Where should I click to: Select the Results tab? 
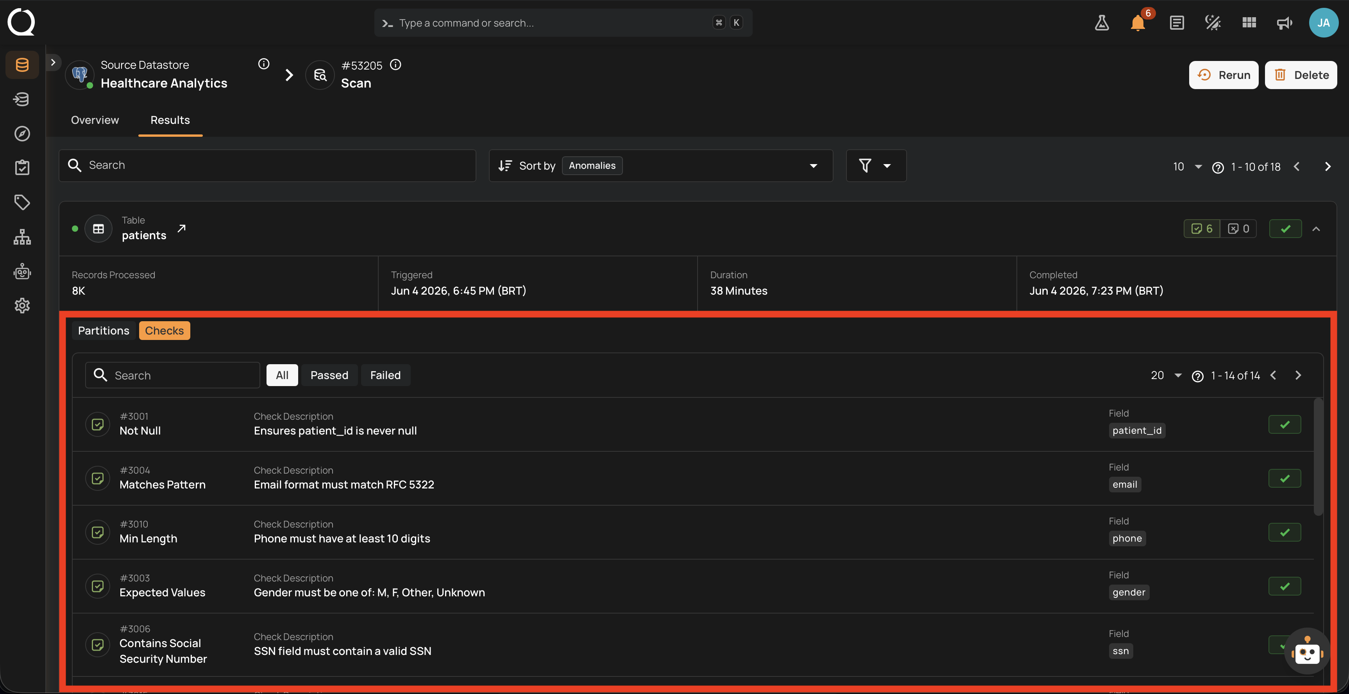170,120
